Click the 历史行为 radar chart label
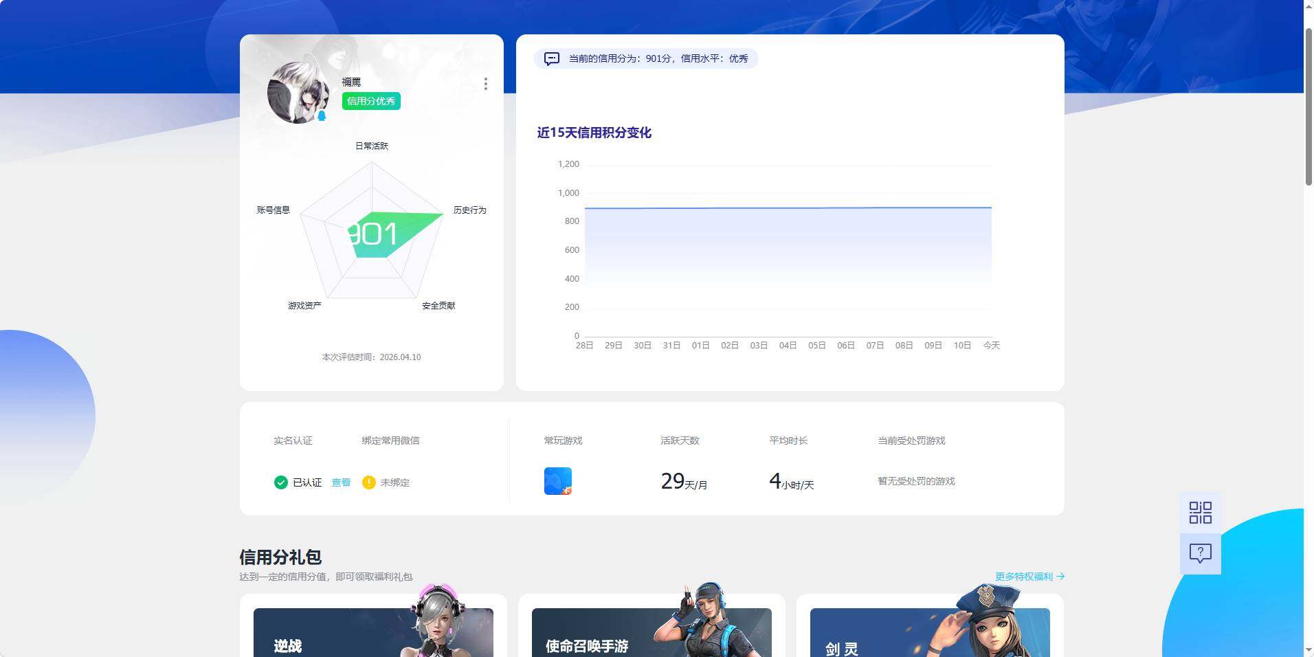 click(x=470, y=210)
